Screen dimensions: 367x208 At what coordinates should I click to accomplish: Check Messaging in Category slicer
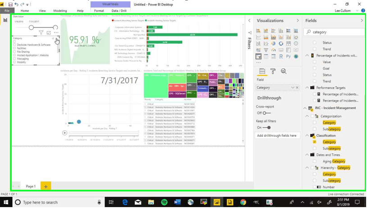click(14, 59)
